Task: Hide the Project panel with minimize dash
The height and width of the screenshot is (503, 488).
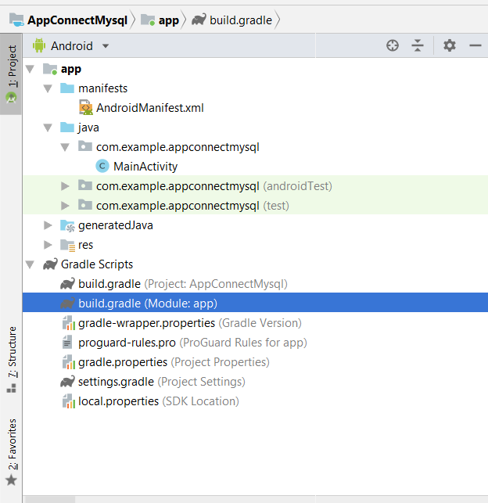Action: pos(475,45)
